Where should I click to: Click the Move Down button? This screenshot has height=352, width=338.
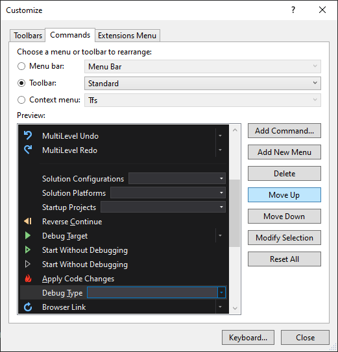pyautogui.click(x=284, y=216)
